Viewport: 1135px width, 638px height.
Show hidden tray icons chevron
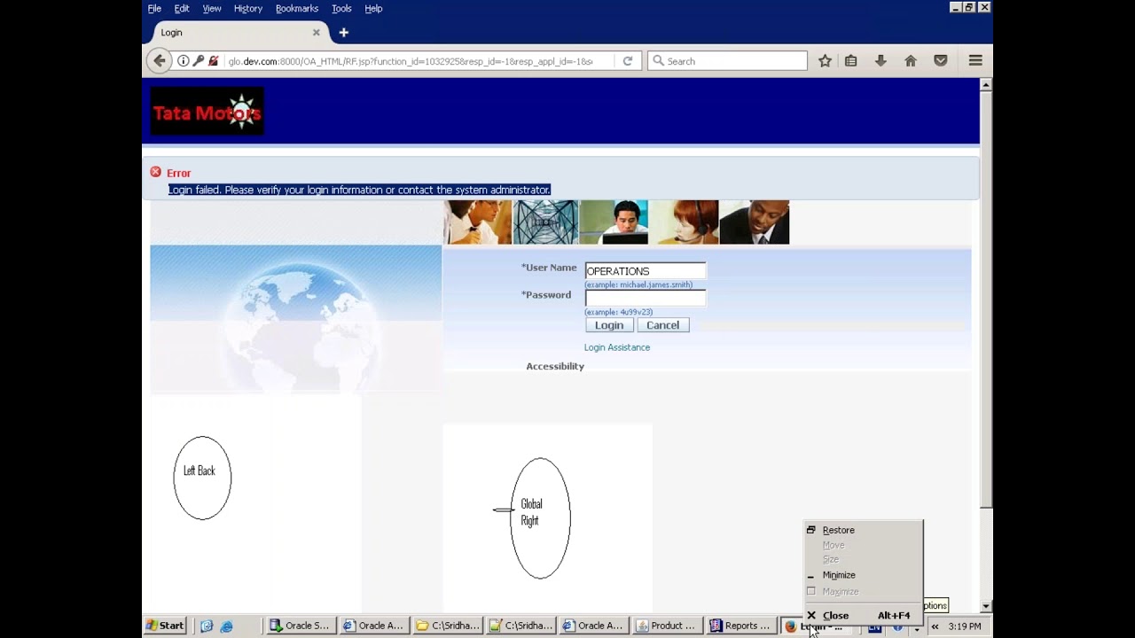pos(935,626)
